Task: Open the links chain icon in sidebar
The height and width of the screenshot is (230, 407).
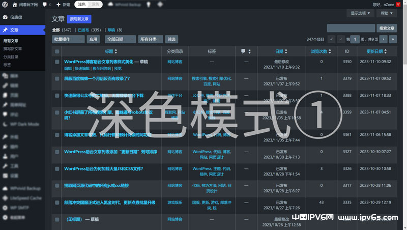Action: click(x=5, y=85)
